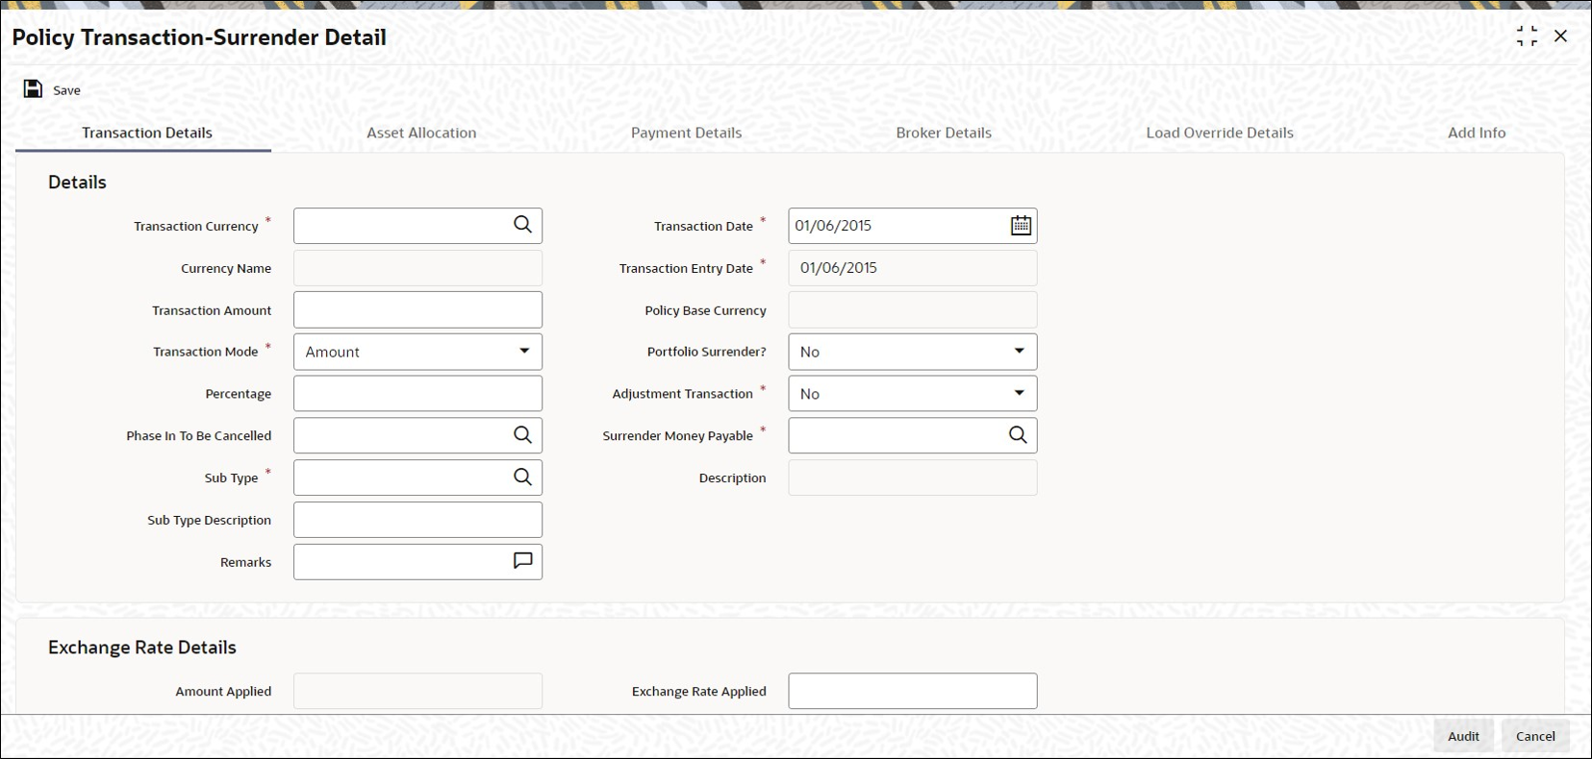Screen dimensions: 1592x759
Task: Switch to the Asset Allocation tab
Action: pyautogui.click(x=421, y=133)
